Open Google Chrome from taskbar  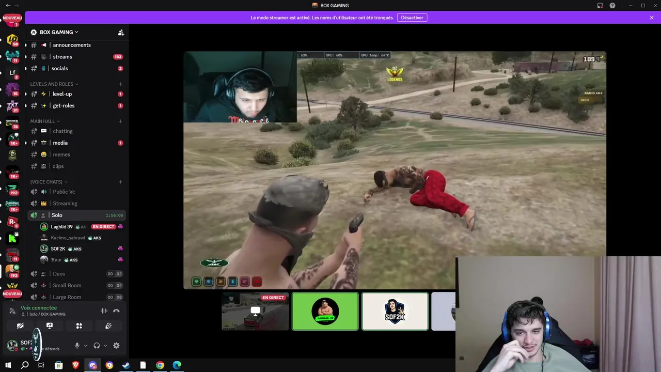click(x=160, y=365)
